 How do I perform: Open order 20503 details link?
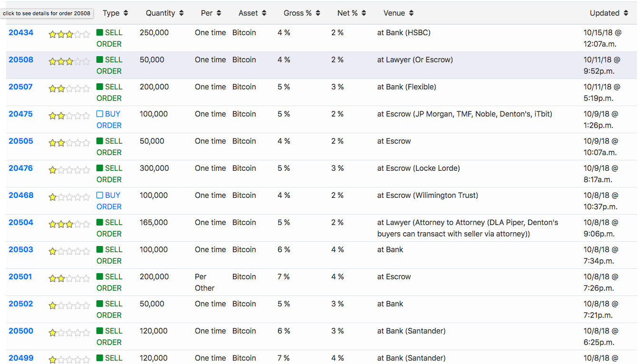click(x=21, y=250)
